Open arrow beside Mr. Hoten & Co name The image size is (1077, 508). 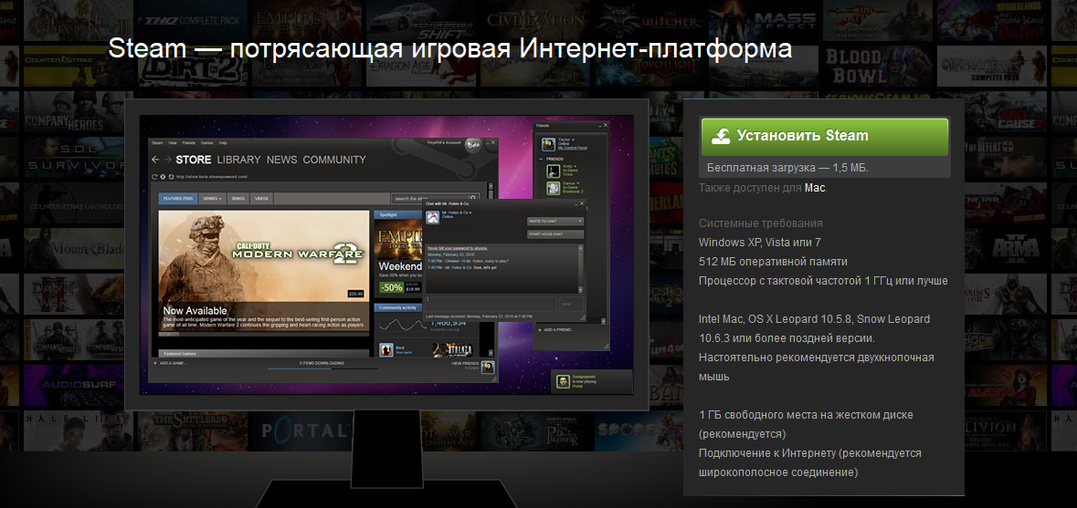click(470, 213)
